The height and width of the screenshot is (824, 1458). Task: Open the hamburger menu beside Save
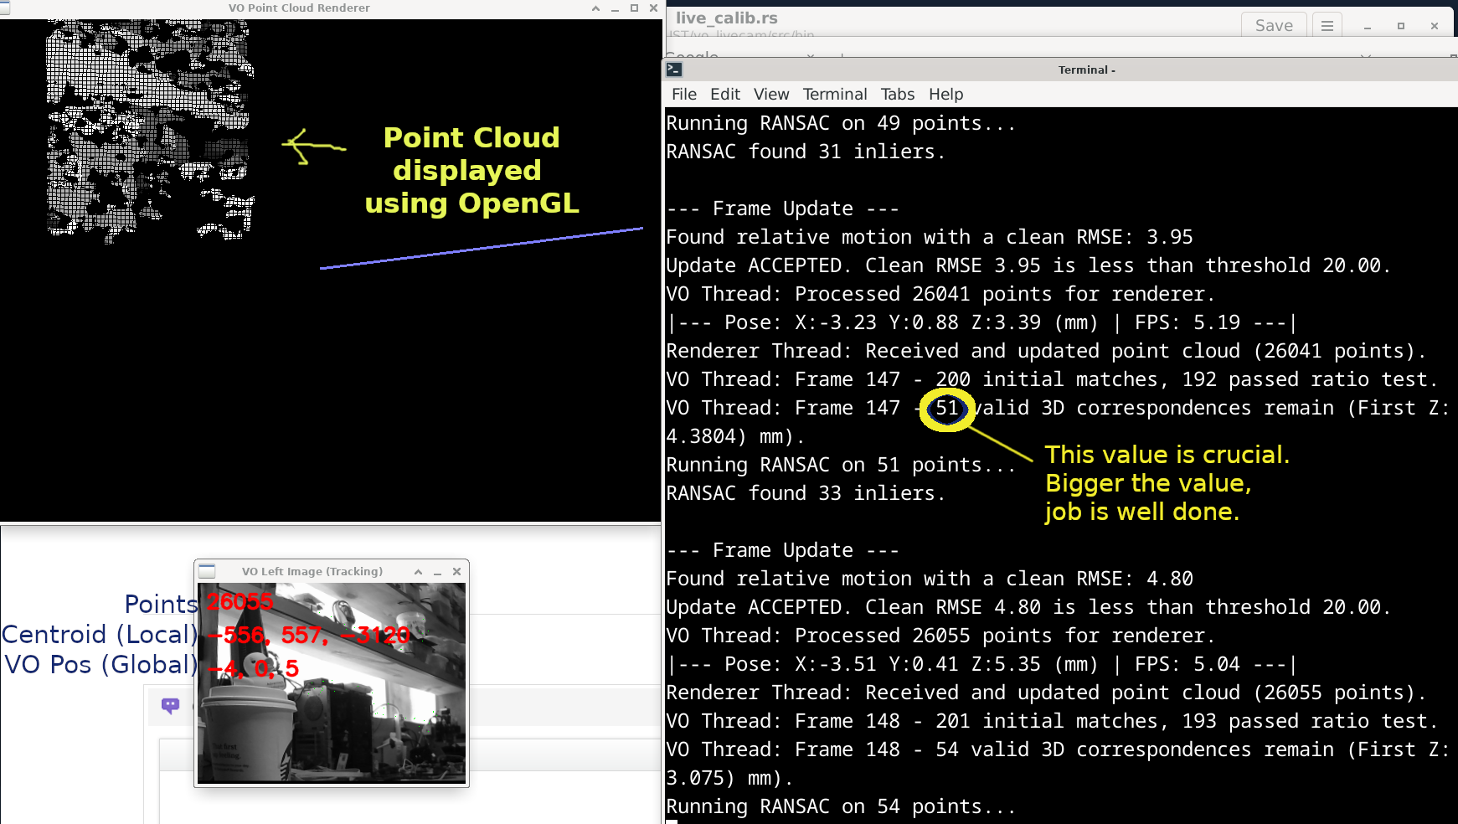pyautogui.click(x=1327, y=26)
